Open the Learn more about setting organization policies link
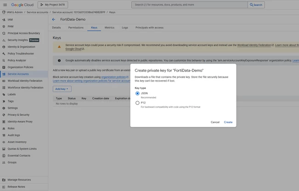Viewport: 299px width, 191px height. coord(91,81)
